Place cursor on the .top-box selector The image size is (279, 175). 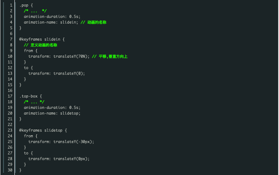[28, 96]
